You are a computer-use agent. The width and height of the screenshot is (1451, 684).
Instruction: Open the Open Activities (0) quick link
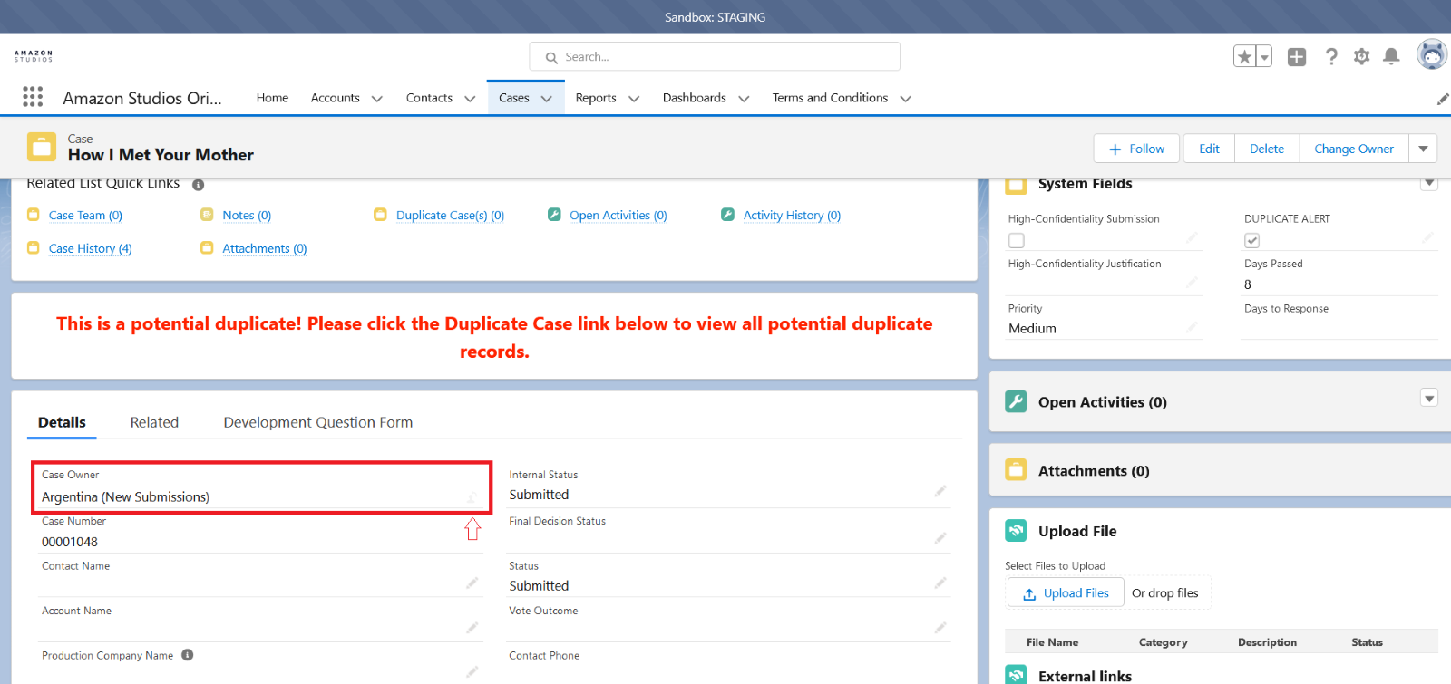pos(618,216)
